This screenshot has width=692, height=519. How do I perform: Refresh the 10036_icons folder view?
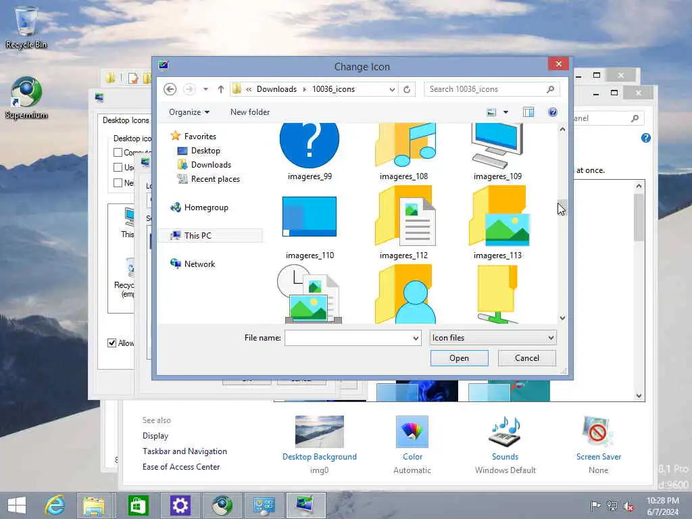[407, 89]
